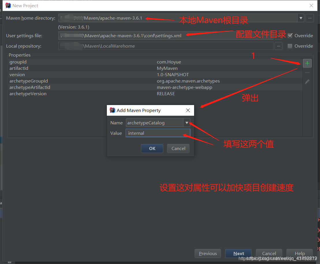Click the User settings file path field
320x264 pixels.
pos(166,36)
